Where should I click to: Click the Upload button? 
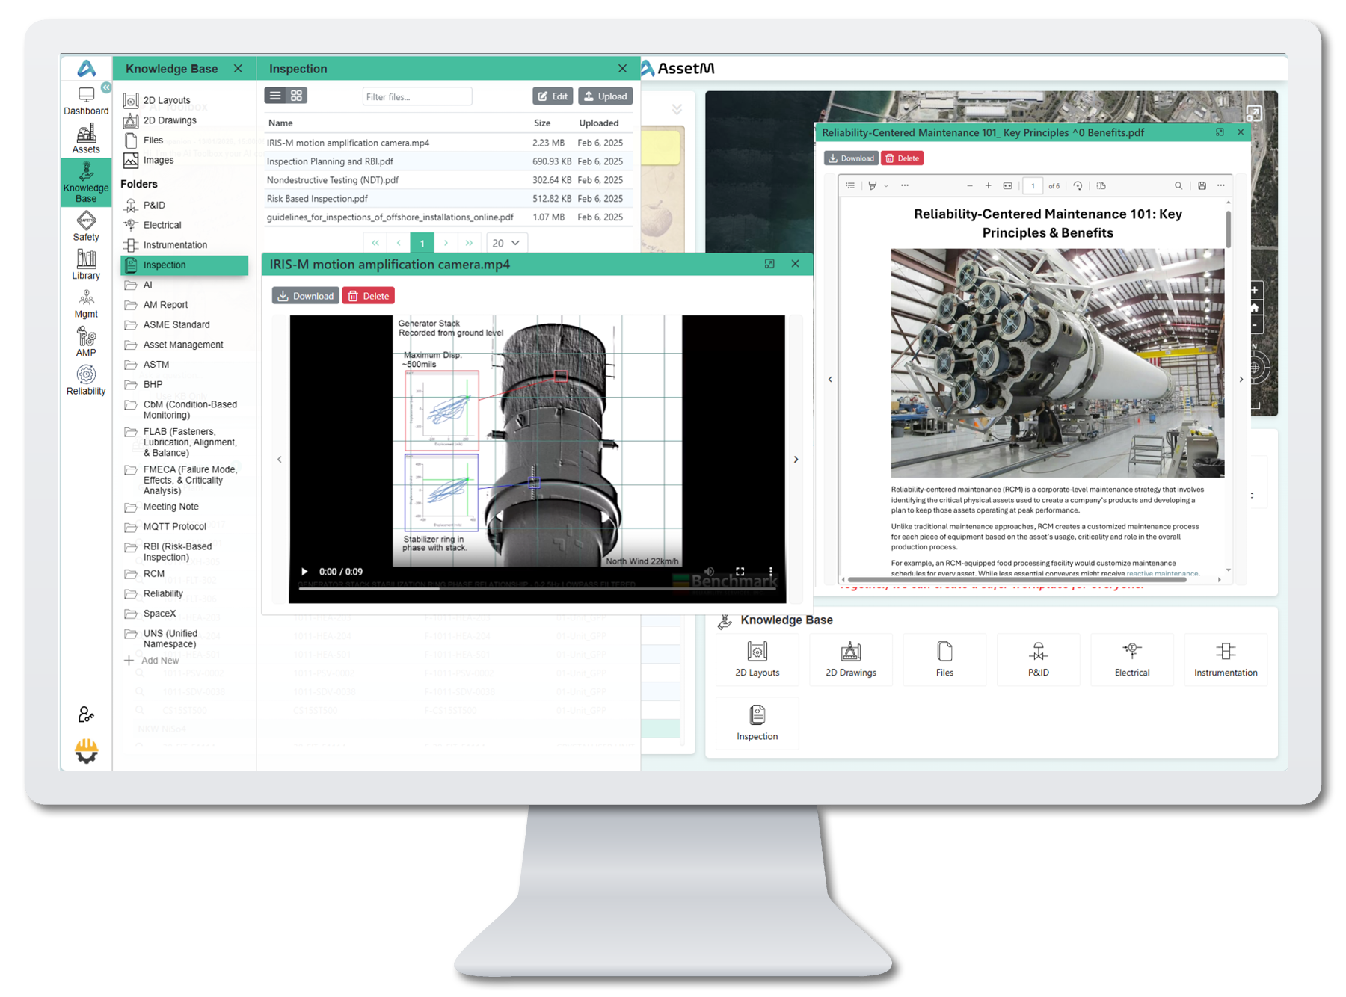click(605, 96)
